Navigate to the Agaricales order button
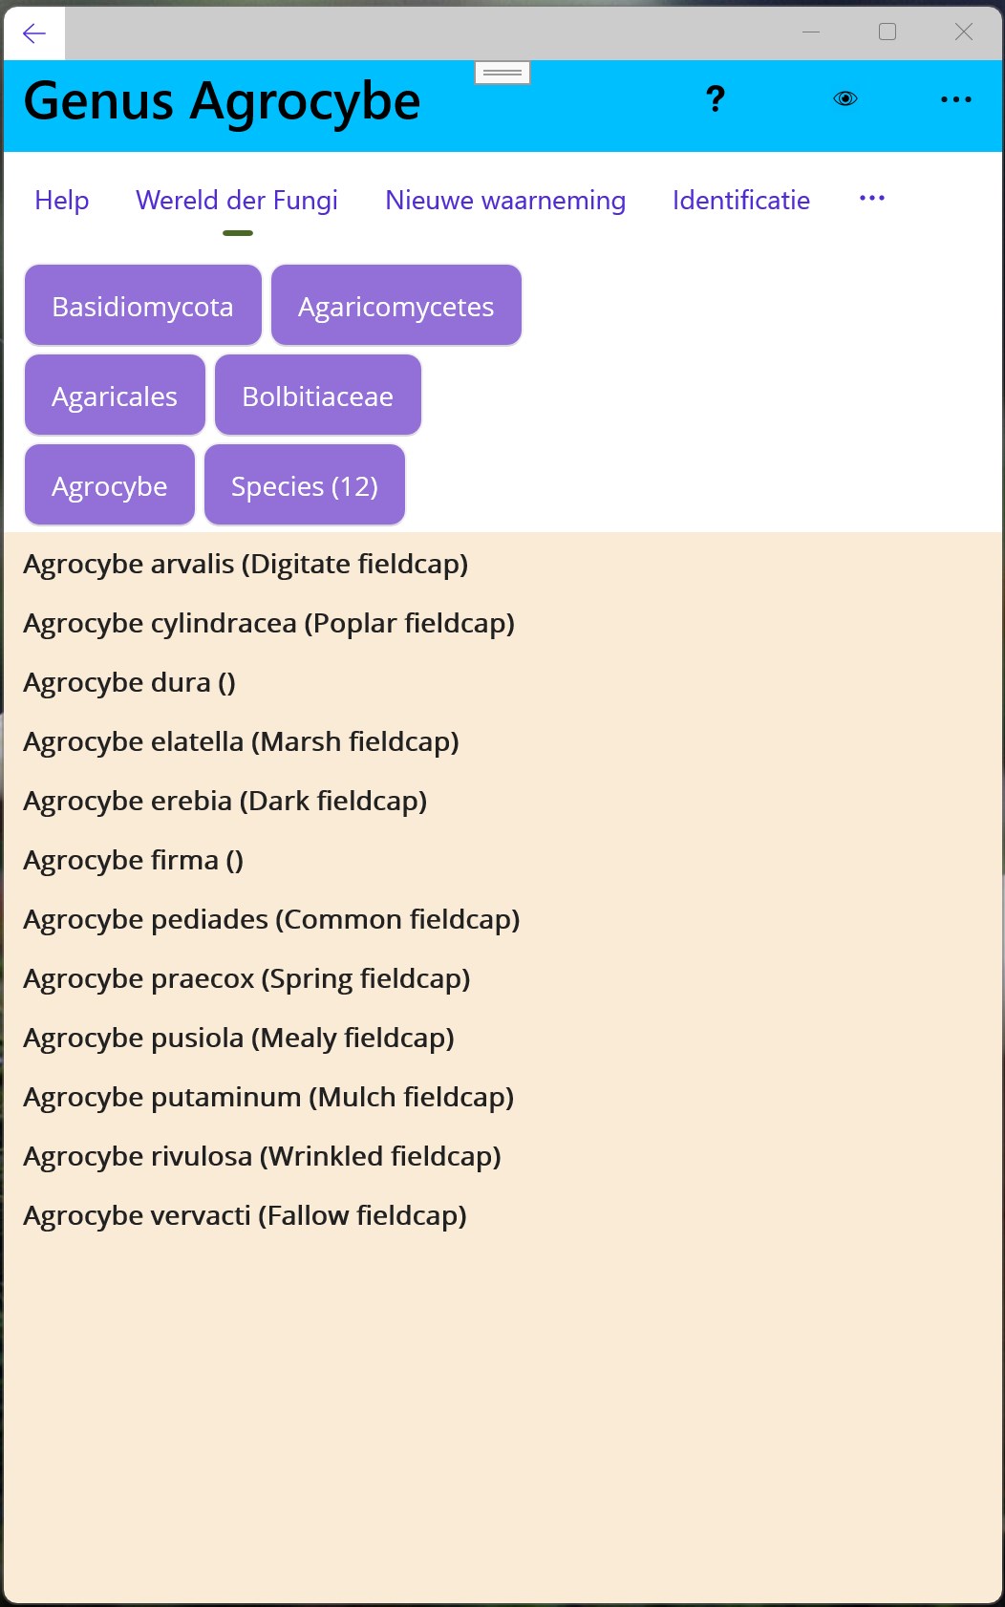 pos(115,396)
